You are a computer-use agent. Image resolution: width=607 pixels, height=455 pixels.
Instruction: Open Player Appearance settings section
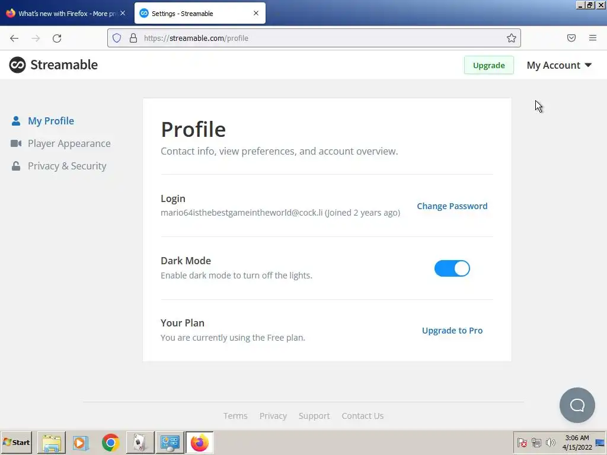pyautogui.click(x=69, y=143)
